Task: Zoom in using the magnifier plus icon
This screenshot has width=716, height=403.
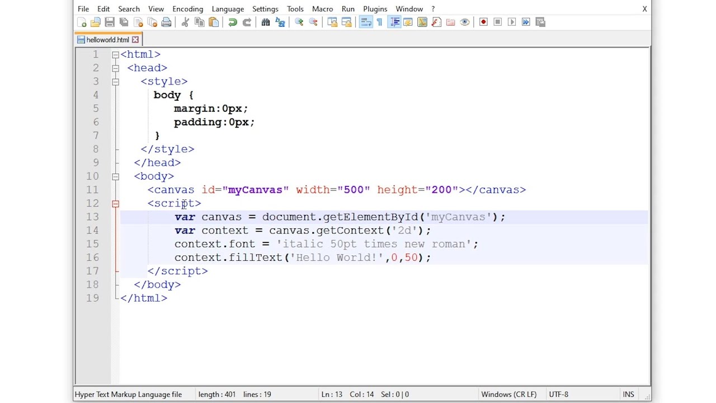Action: (299, 22)
